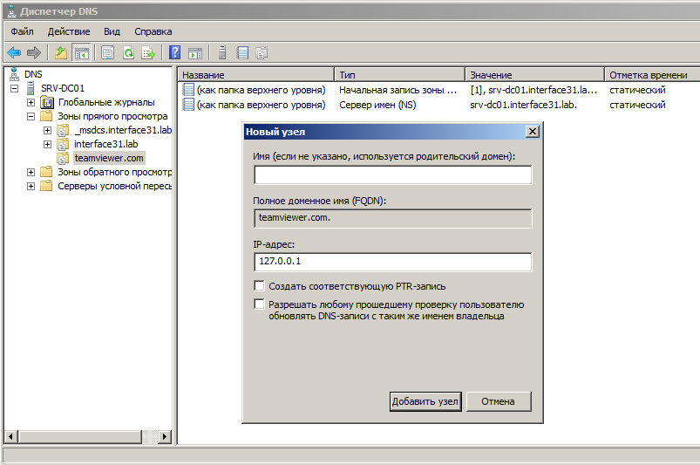The width and height of the screenshot is (700, 465).
Task: Collapse the SRV-DC01 server node
Action: point(15,88)
